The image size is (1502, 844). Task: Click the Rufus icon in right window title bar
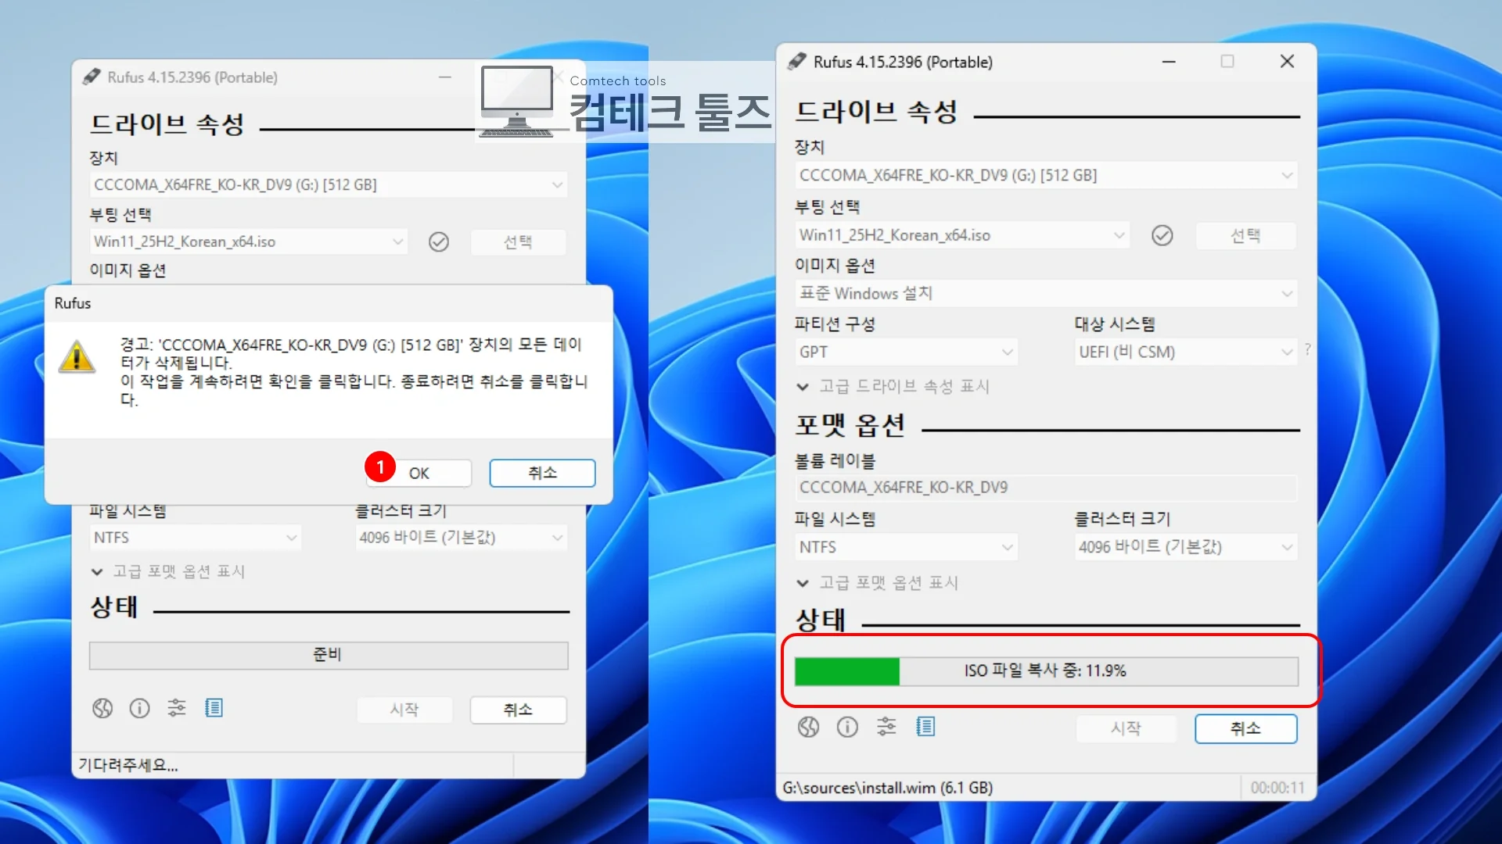pos(797,61)
